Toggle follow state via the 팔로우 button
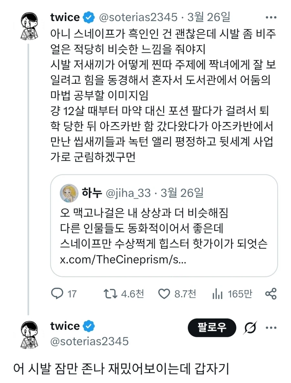 (212, 328)
